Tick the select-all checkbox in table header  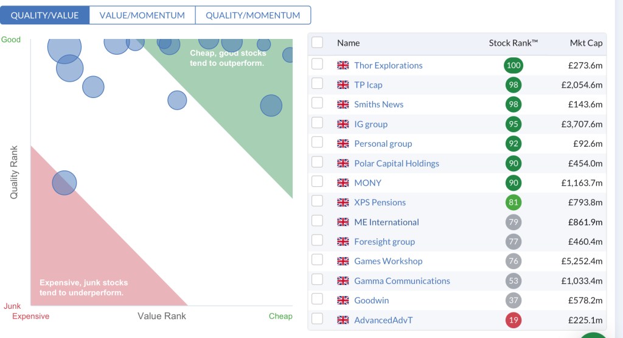(317, 42)
